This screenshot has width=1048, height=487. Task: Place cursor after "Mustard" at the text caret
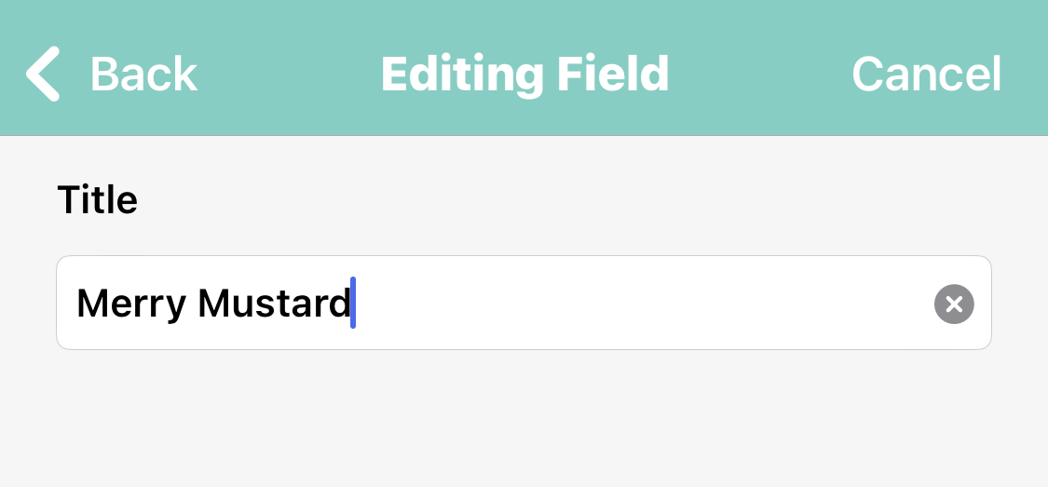tap(353, 304)
